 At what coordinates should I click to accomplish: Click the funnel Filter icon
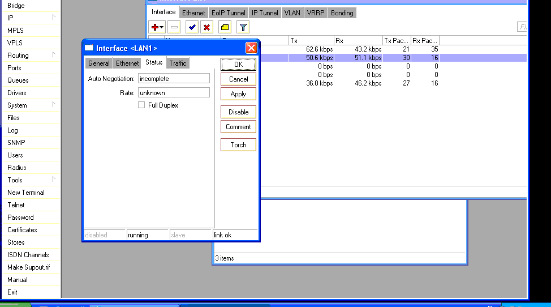242,27
